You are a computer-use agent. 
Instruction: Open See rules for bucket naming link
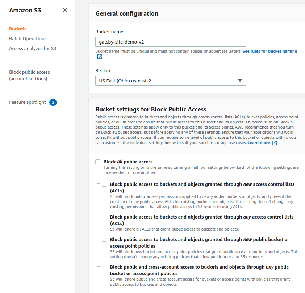270,51
